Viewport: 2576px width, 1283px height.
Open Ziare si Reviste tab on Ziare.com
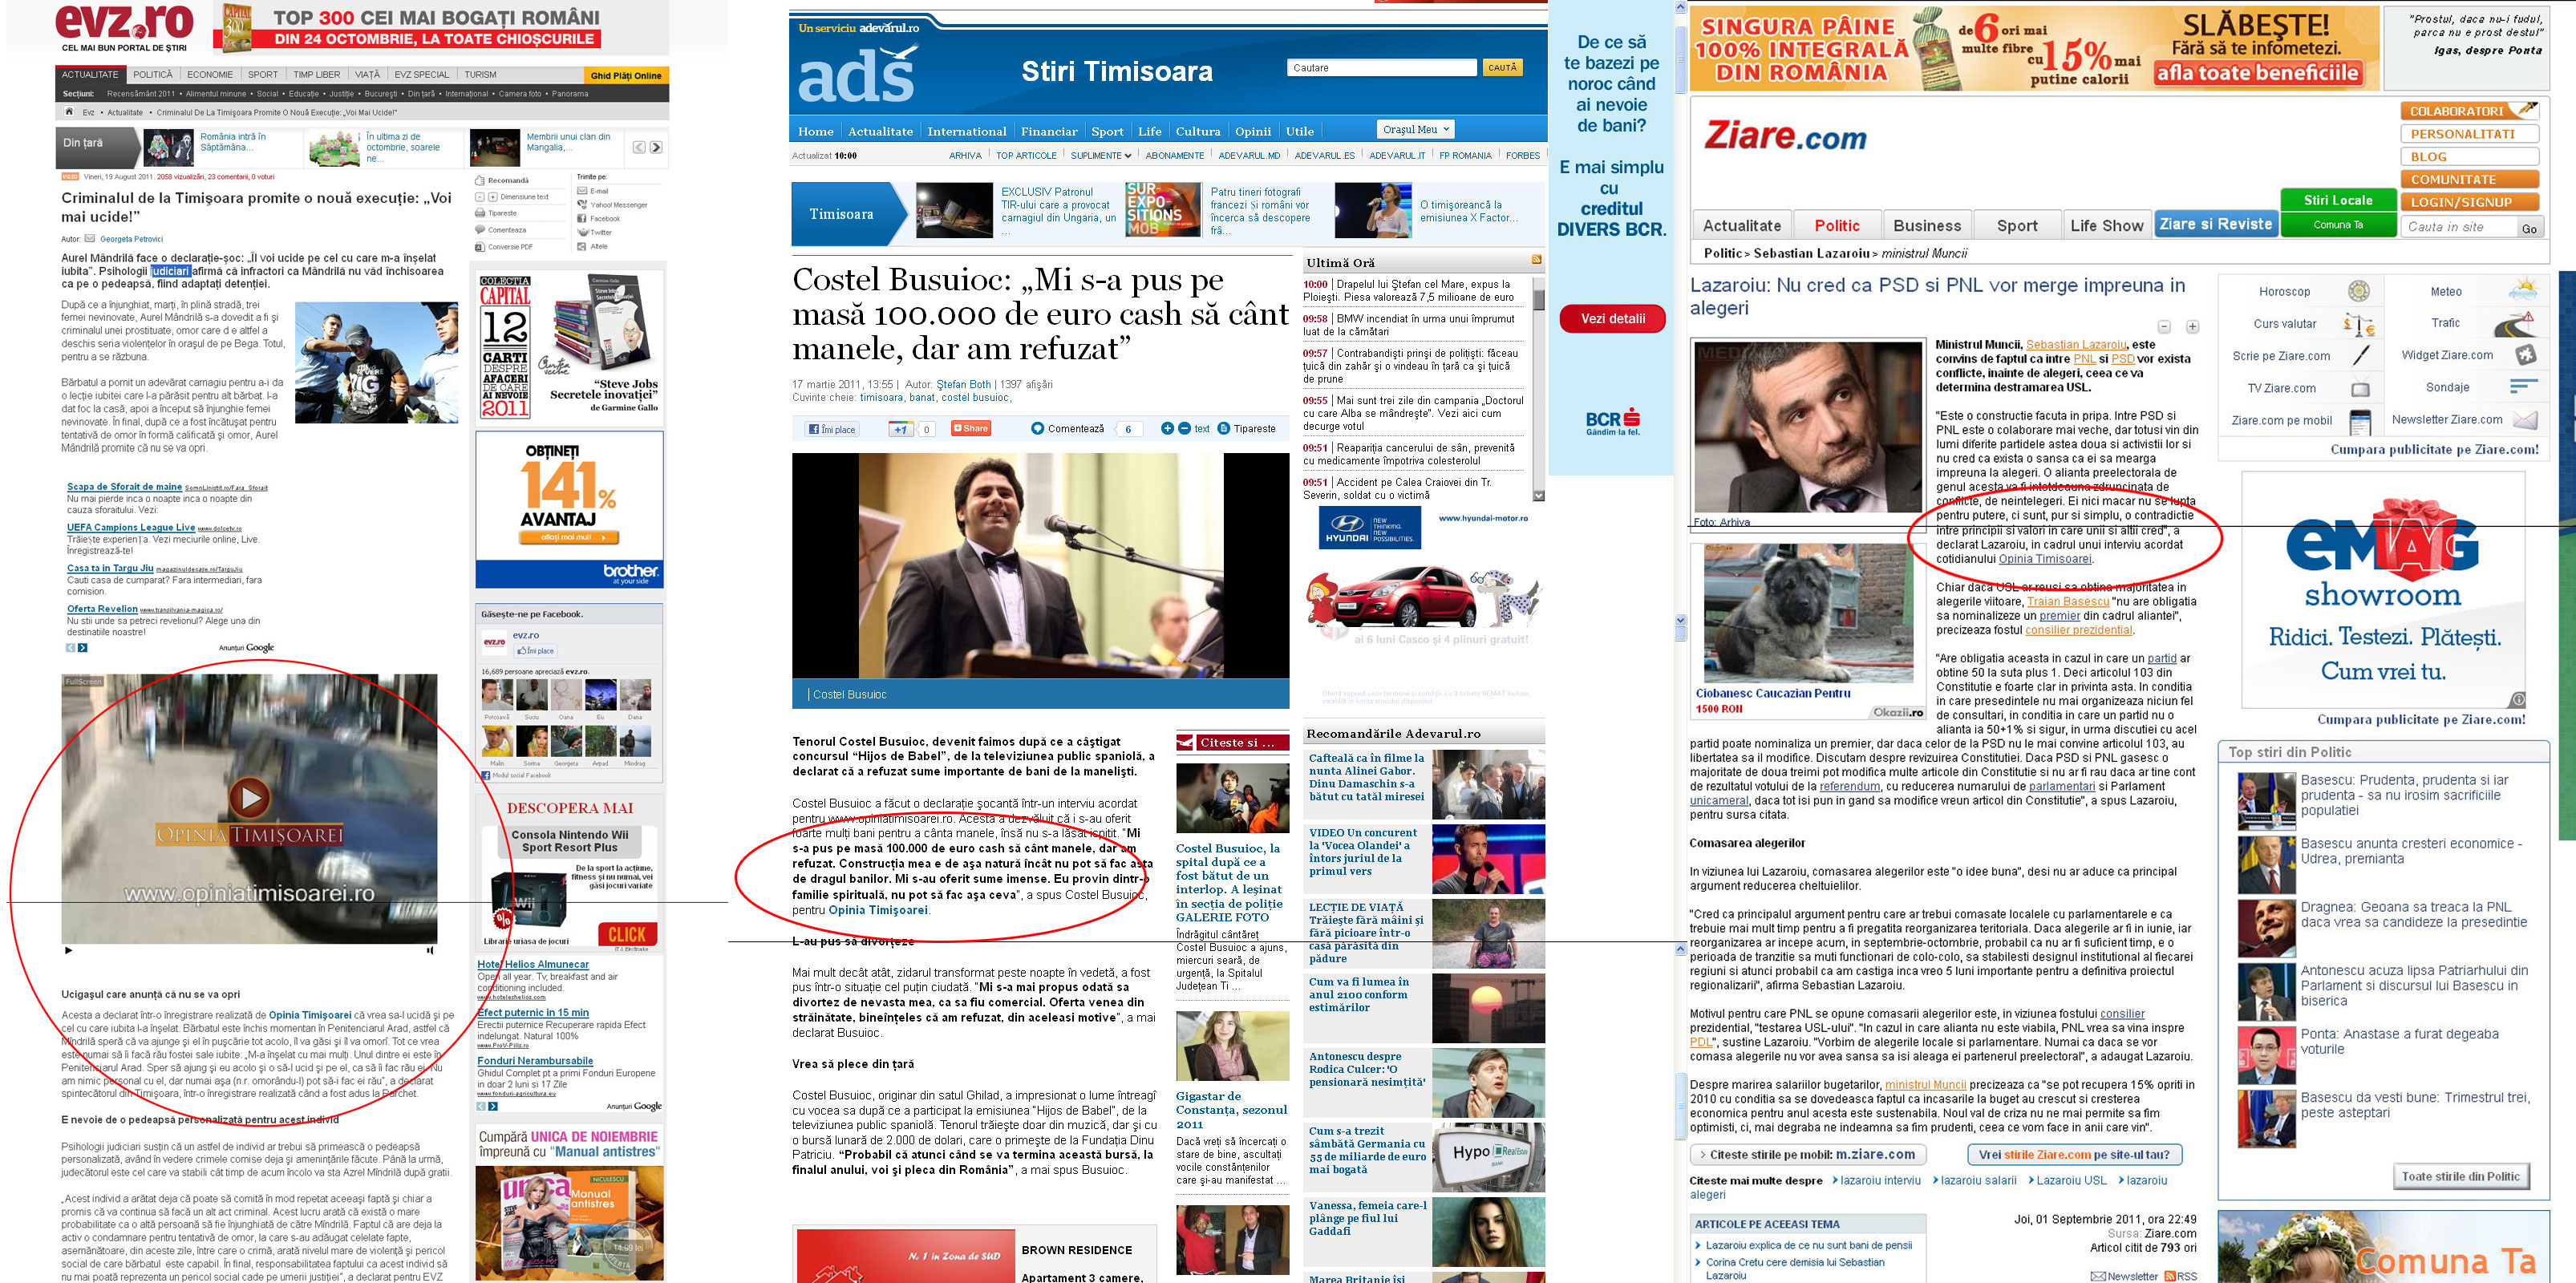pyautogui.click(x=2215, y=224)
